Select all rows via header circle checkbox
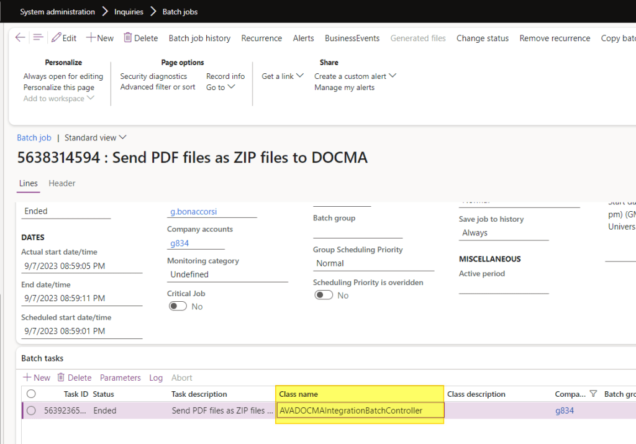Screen dimensions: 636x444 point(31,394)
